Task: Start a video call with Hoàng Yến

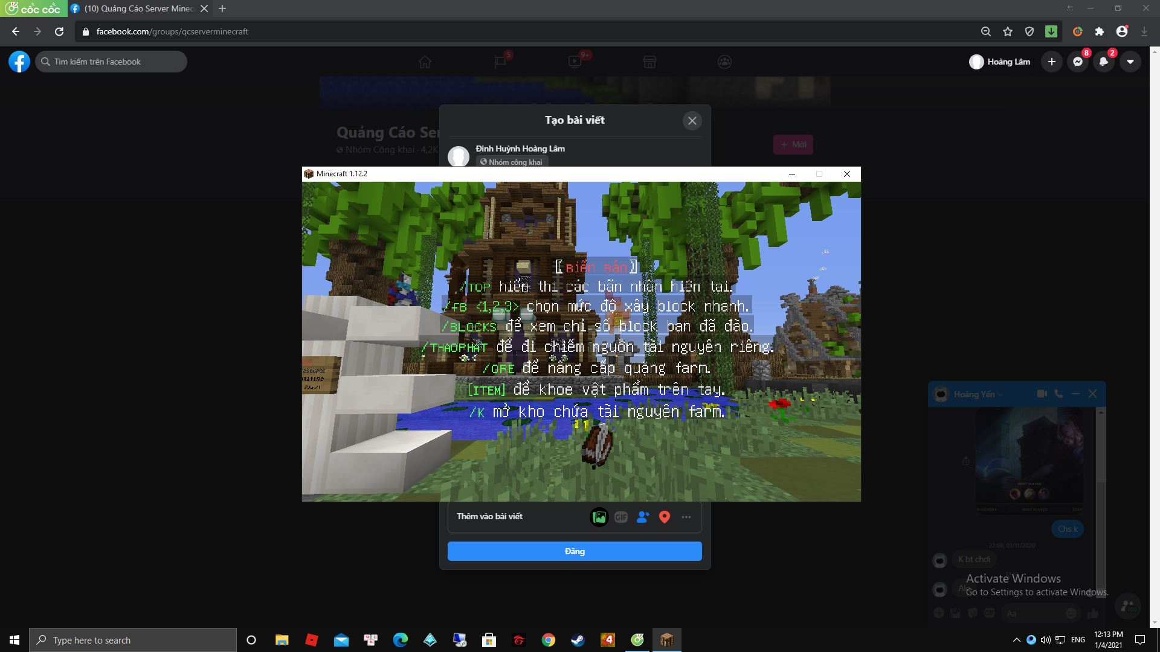Action: pos(1042,394)
